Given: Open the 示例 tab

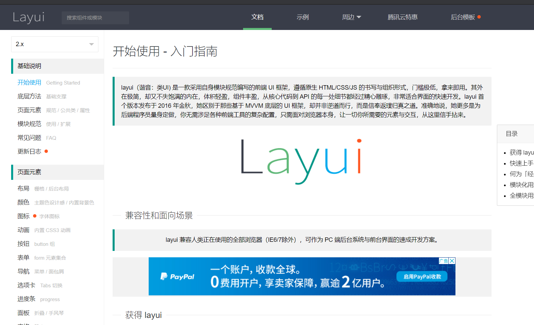Looking at the screenshot, I should 302,17.
